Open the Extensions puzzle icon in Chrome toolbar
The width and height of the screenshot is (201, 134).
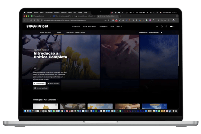(x=153, y=20)
